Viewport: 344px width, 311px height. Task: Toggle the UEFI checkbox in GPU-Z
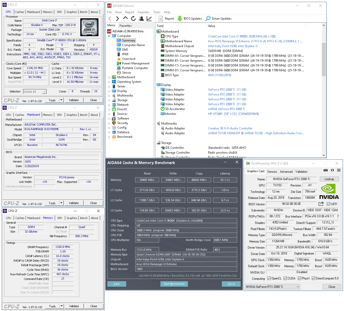tap(329, 204)
